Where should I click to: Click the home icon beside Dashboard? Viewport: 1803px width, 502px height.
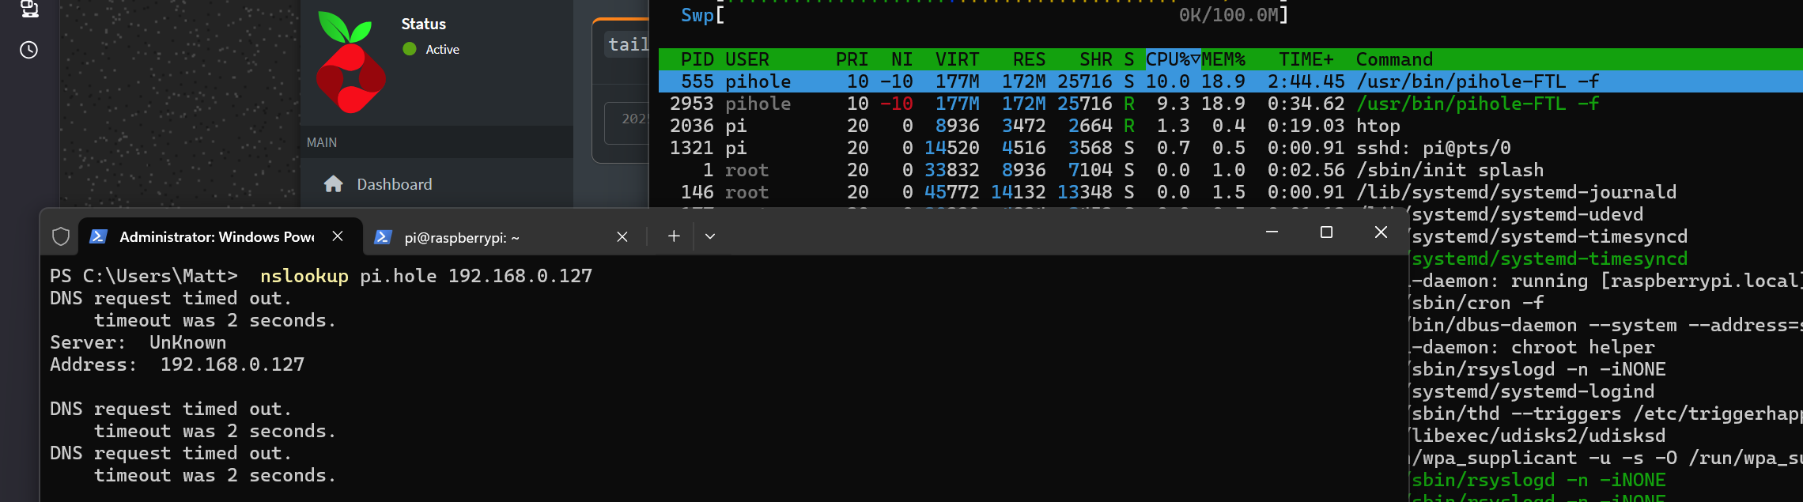(x=334, y=184)
